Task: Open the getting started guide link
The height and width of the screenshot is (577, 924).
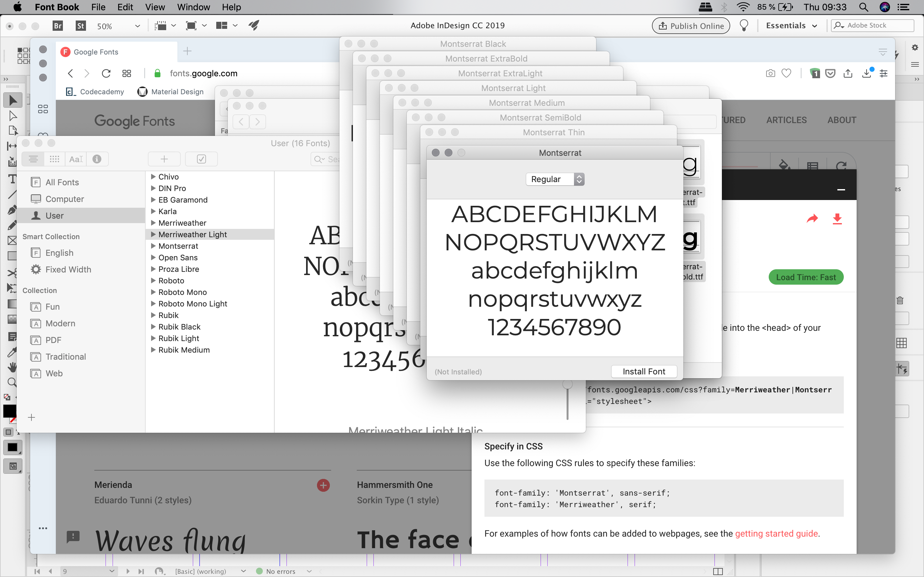Action: [x=776, y=533]
